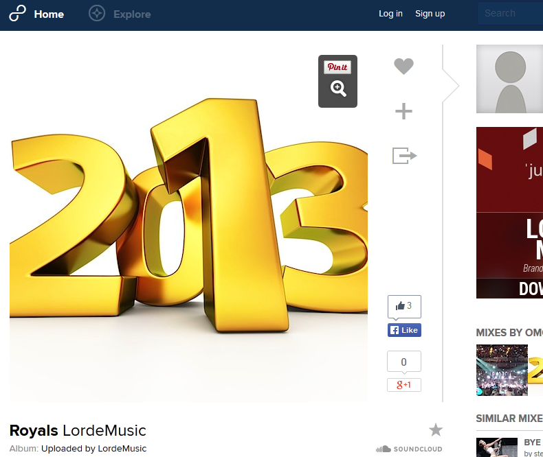Open the Home tab
The image size is (543, 457).
tap(49, 14)
